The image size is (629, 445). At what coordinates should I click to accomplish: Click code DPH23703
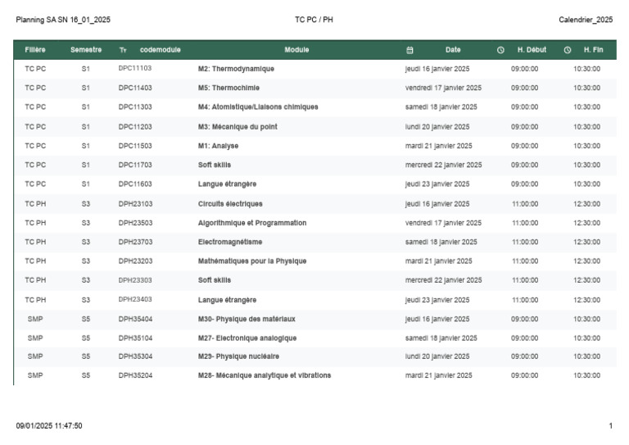136,242
